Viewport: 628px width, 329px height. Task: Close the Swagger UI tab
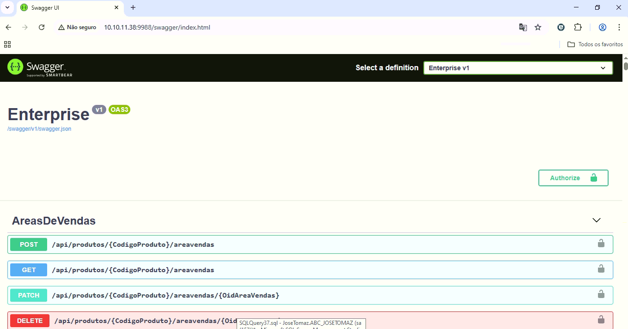(116, 7)
